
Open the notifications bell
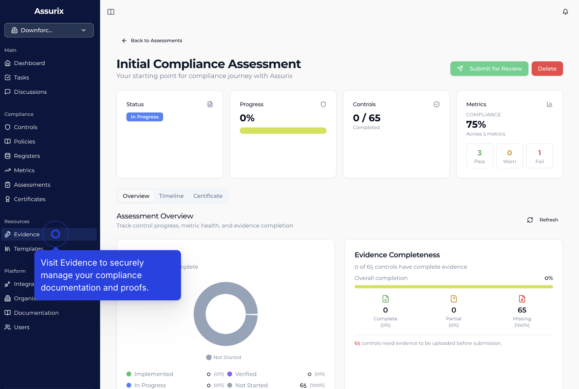[565, 12]
